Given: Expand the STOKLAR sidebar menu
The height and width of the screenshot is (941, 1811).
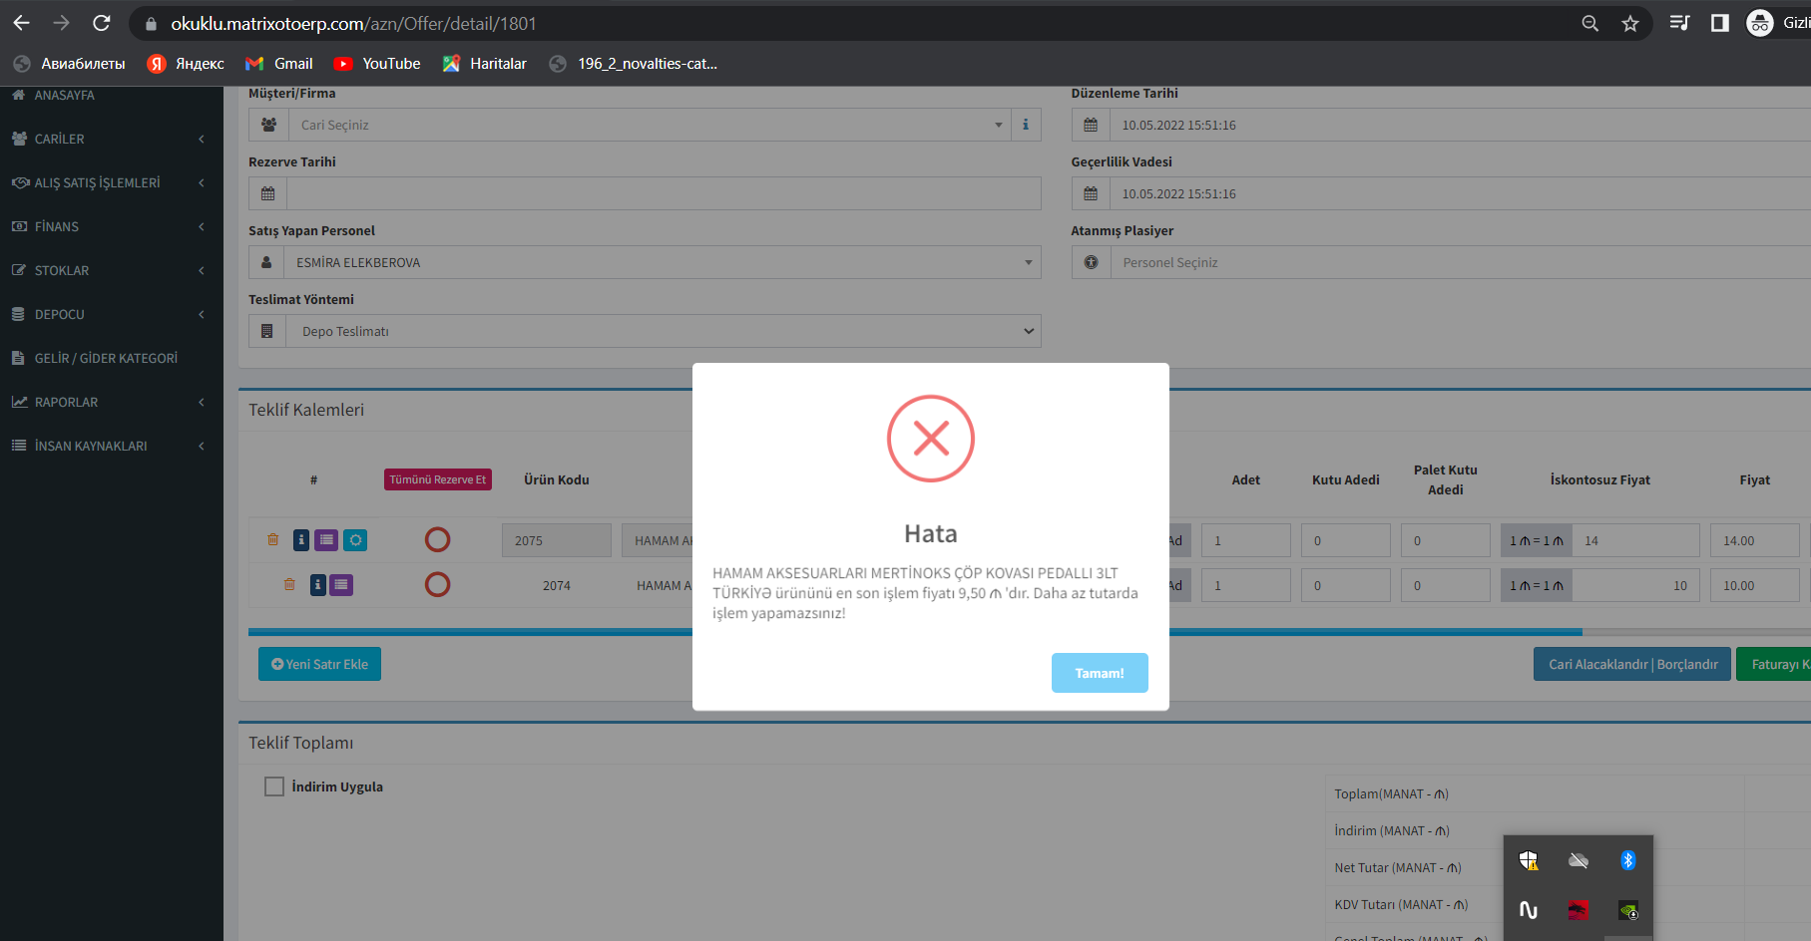Looking at the screenshot, I should coord(110,270).
